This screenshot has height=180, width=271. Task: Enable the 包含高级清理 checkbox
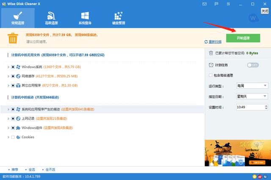point(210,75)
